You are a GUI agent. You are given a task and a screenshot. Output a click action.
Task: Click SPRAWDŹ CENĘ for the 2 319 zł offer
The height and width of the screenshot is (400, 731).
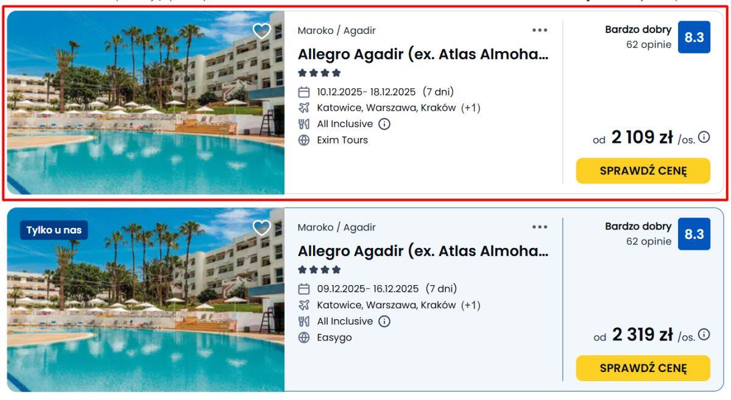[643, 368]
